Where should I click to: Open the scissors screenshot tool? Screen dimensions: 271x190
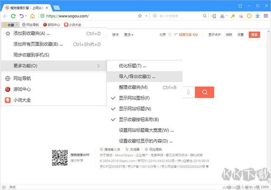click(222, 16)
